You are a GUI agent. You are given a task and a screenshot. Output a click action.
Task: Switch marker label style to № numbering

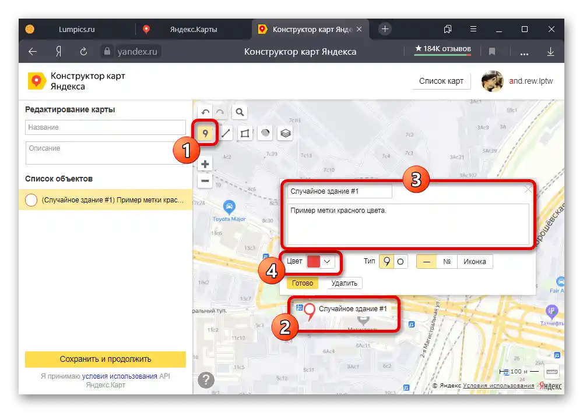447,261
